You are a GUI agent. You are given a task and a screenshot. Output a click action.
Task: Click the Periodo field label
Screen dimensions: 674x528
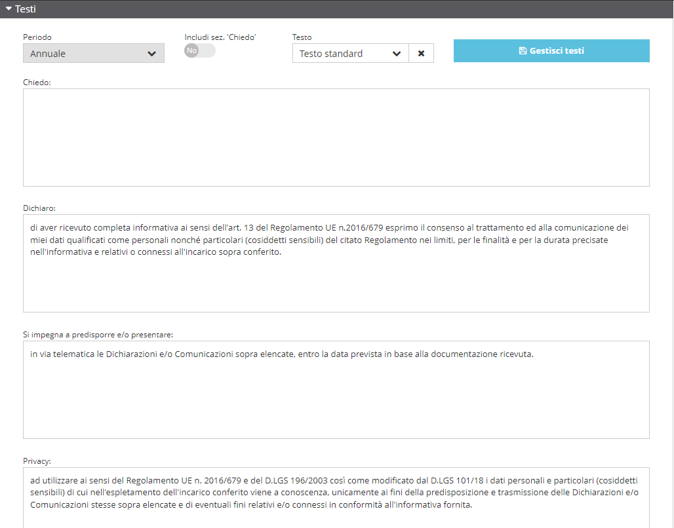point(37,37)
